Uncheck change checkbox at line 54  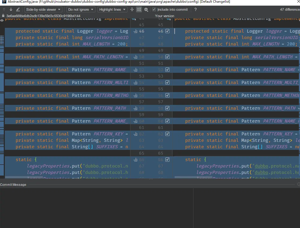click(167, 83)
